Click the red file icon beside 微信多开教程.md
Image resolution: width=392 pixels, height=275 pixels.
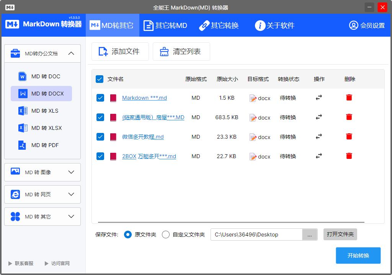pyautogui.click(x=113, y=137)
